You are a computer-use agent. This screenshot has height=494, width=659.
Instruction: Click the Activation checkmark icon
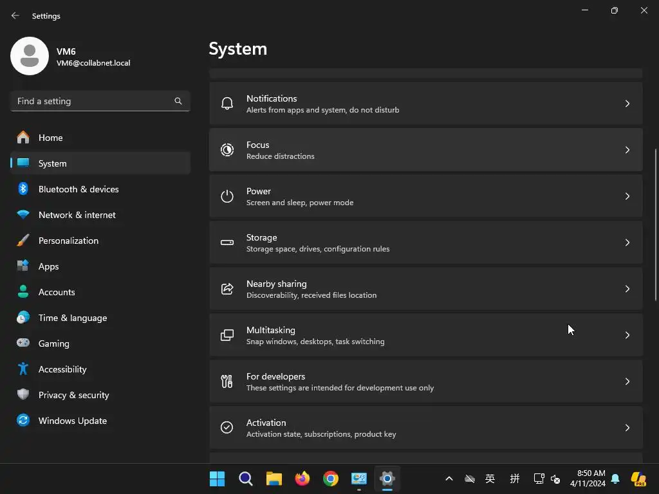click(227, 428)
